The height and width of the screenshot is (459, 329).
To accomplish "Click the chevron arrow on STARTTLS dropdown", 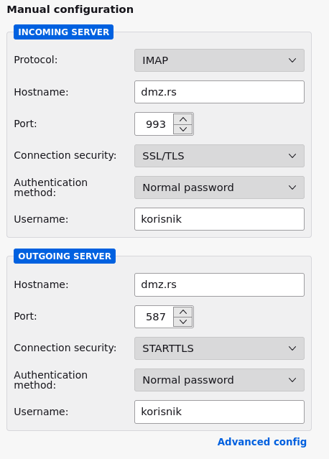I will click(292, 348).
